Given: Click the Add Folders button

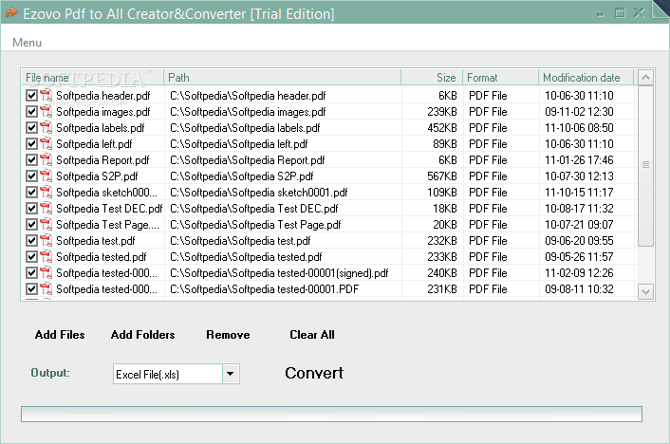Looking at the screenshot, I should pos(142,335).
